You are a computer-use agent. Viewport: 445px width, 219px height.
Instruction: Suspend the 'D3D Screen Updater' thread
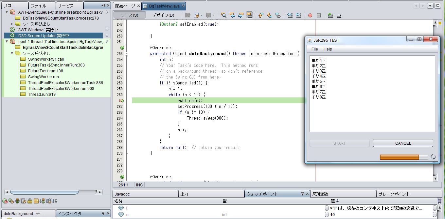(107, 36)
